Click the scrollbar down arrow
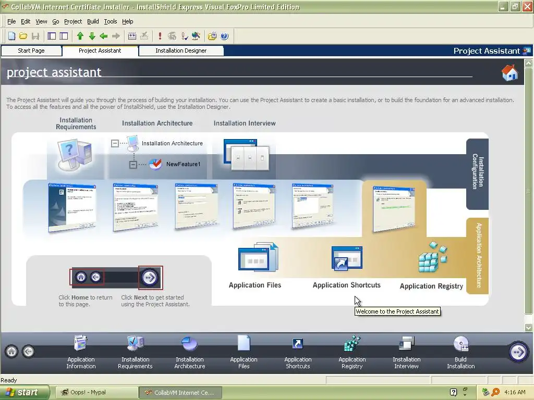 pos(529,328)
